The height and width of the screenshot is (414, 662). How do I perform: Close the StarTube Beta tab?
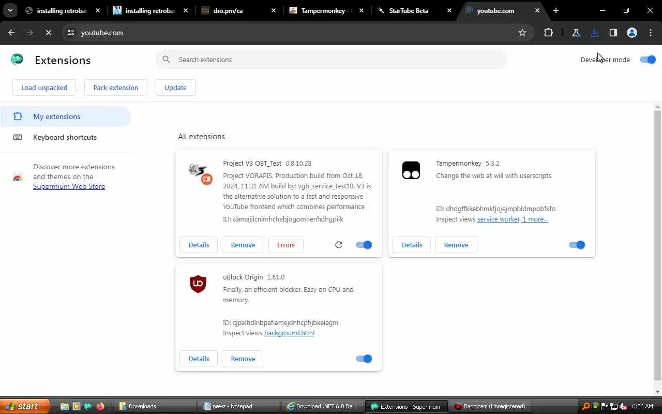(449, 10)
